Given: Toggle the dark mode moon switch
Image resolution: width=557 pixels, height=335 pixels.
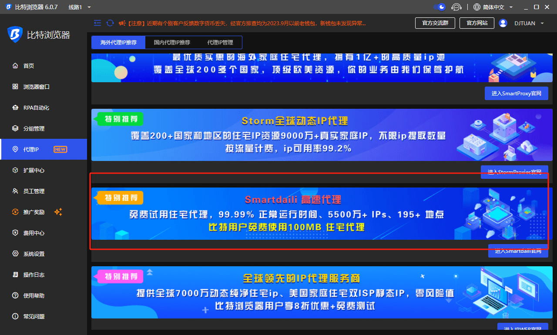Looking at the screenshot, I should pyautogui.click(x=440, y=7).
